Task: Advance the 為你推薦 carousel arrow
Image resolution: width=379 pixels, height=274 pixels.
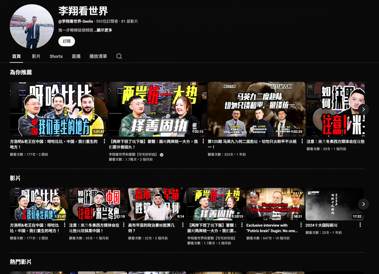Action: (363, 109)
